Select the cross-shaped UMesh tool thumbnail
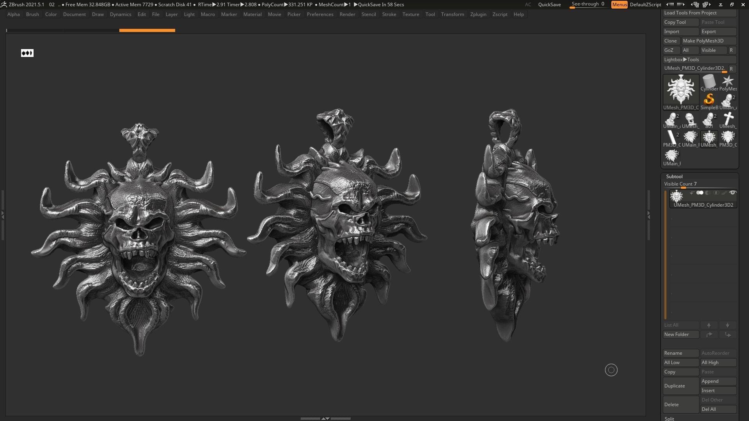This screenshot has height=421, width=749. 728,120
